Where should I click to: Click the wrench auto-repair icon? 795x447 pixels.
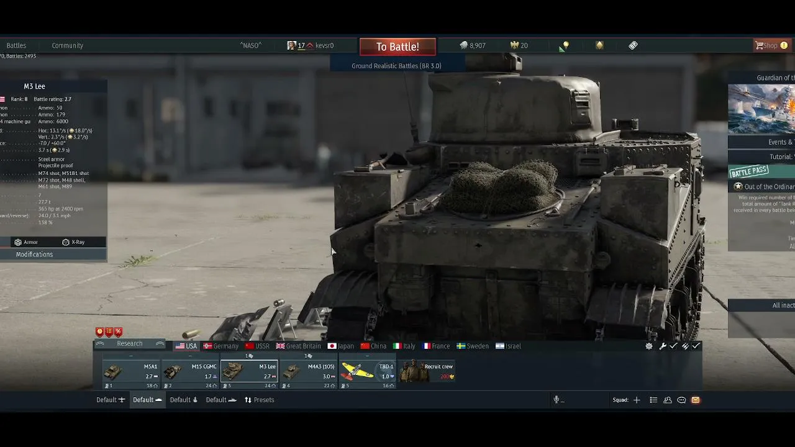tap(663, 346)
